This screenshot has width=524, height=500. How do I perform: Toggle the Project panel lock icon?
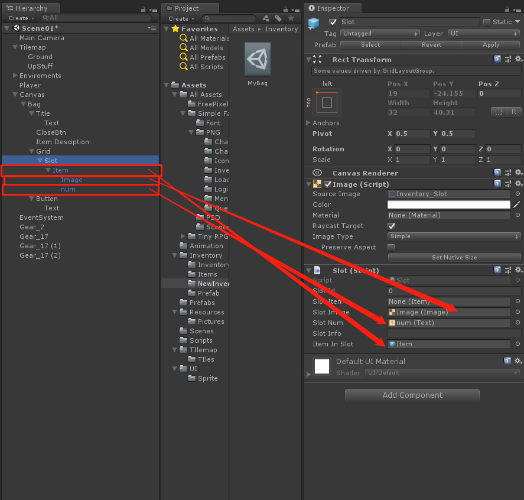tap(285, 9)
